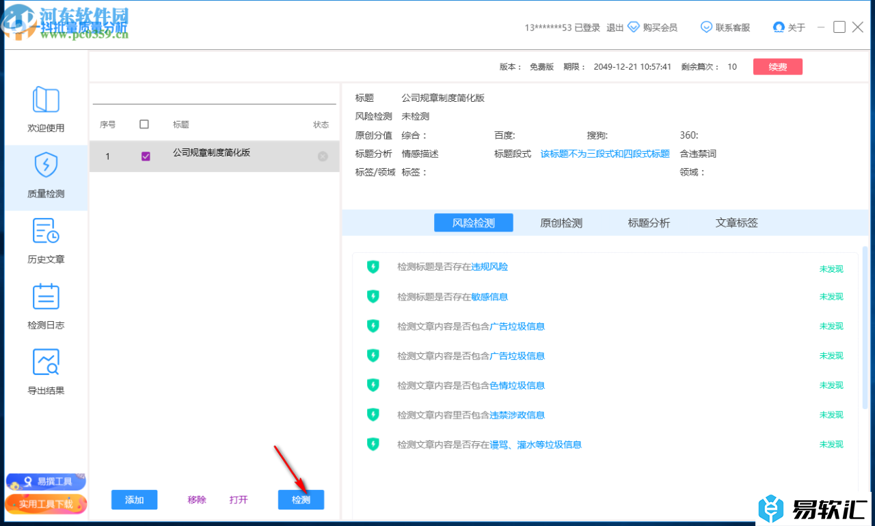Click the 联系客服 customer service icon
The height and width of the screenshot is (526, 875).
(706, 27)
